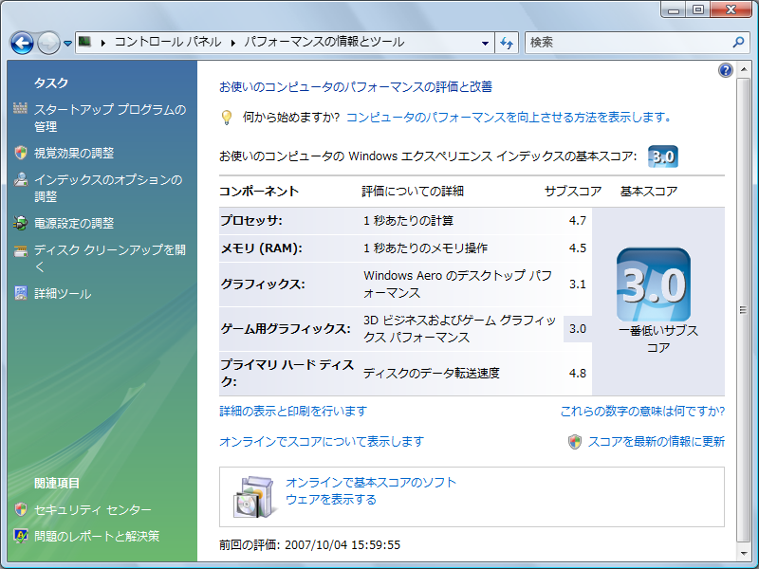Click the 4.8 hard disk subscore
This screenshot has width=759, height=569.
pos(577,373)
